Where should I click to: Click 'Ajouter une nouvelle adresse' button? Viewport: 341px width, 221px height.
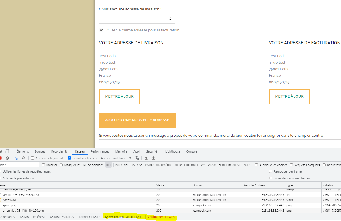coord(137,120)
